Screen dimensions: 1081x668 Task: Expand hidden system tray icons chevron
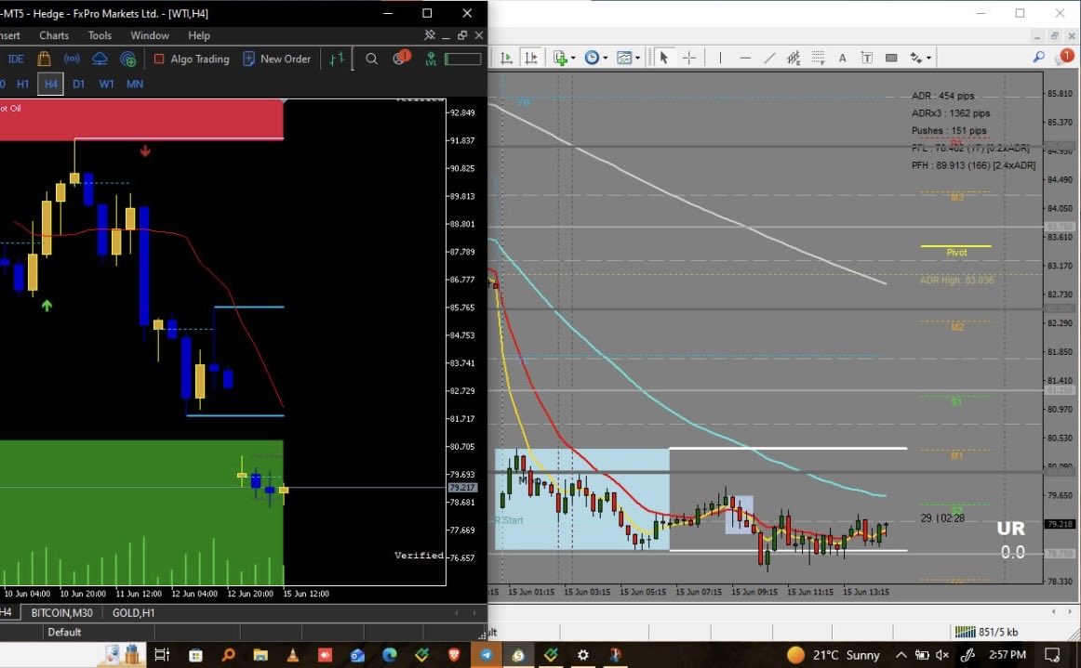(901, 655)
